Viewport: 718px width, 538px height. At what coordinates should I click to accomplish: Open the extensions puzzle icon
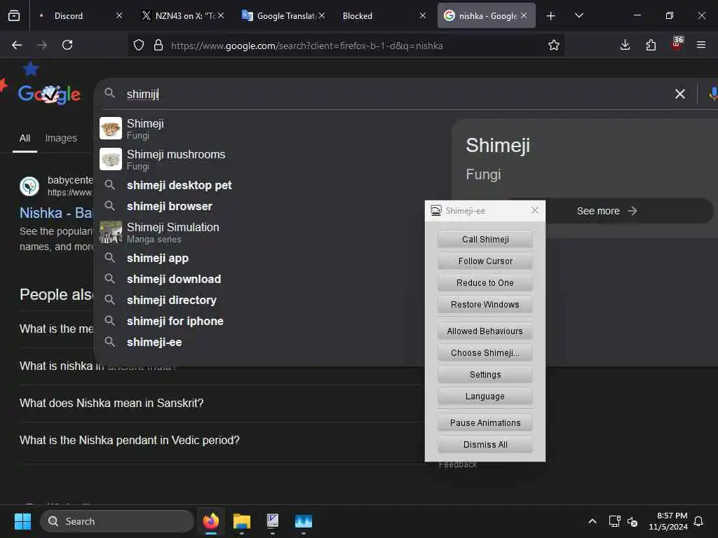(651, 45)
